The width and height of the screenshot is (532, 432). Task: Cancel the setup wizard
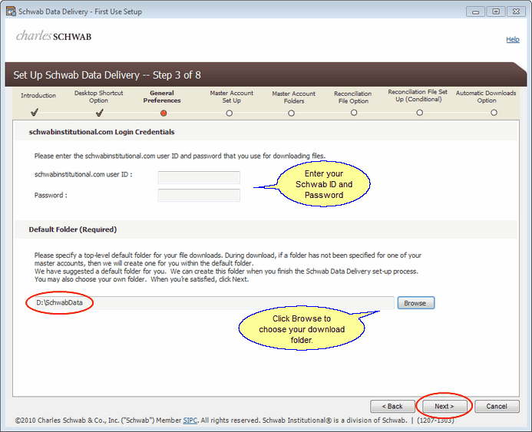(497, 406)
